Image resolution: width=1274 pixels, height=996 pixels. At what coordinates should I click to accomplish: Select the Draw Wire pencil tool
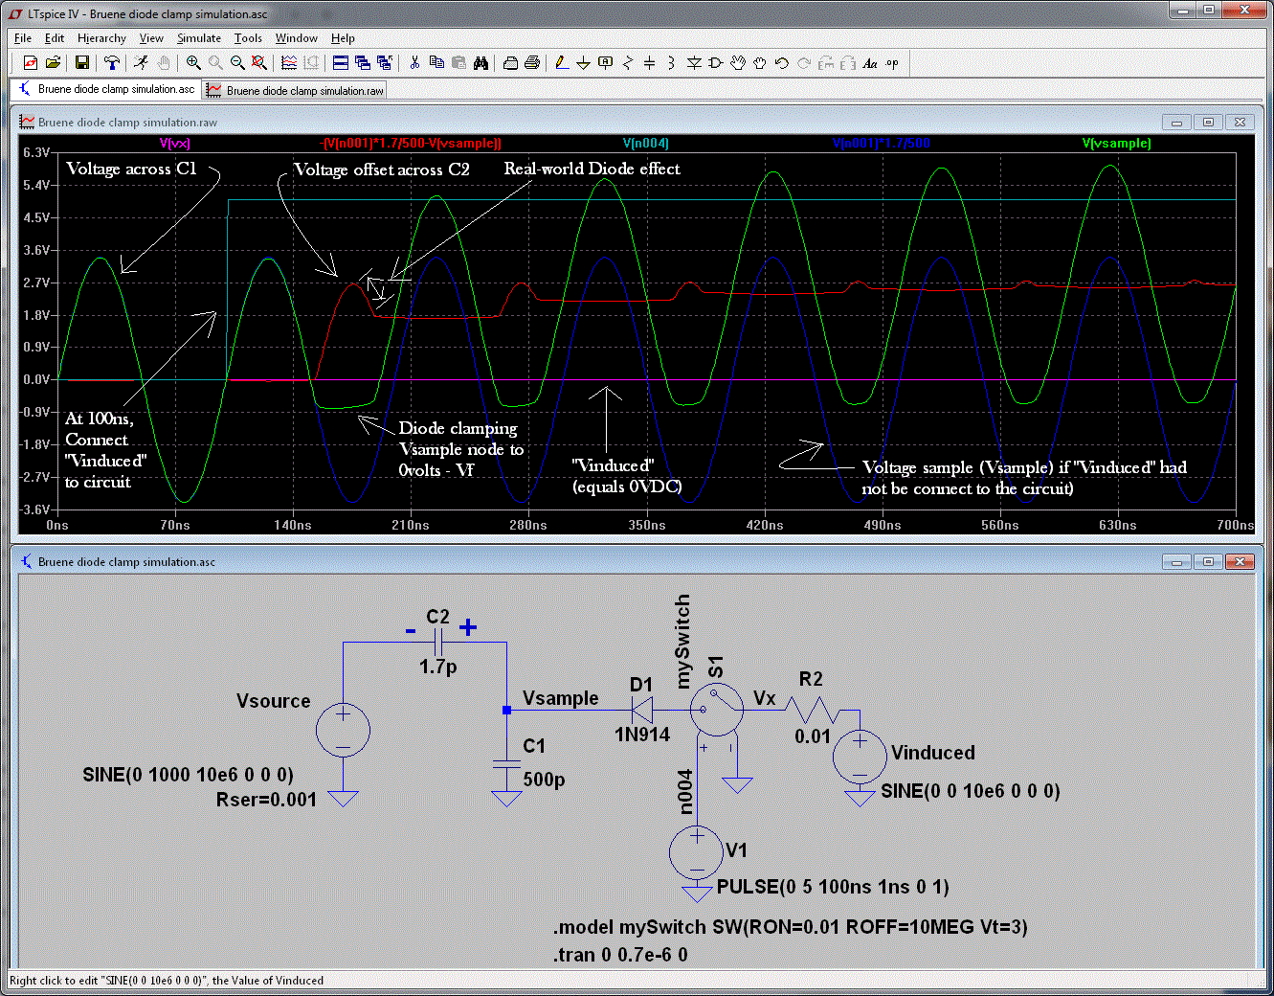[x=562, y=63]
